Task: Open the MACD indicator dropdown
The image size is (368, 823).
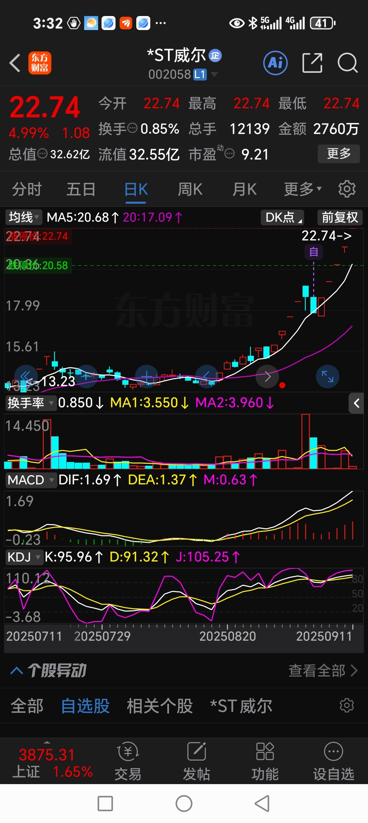Action: (31, 480)
